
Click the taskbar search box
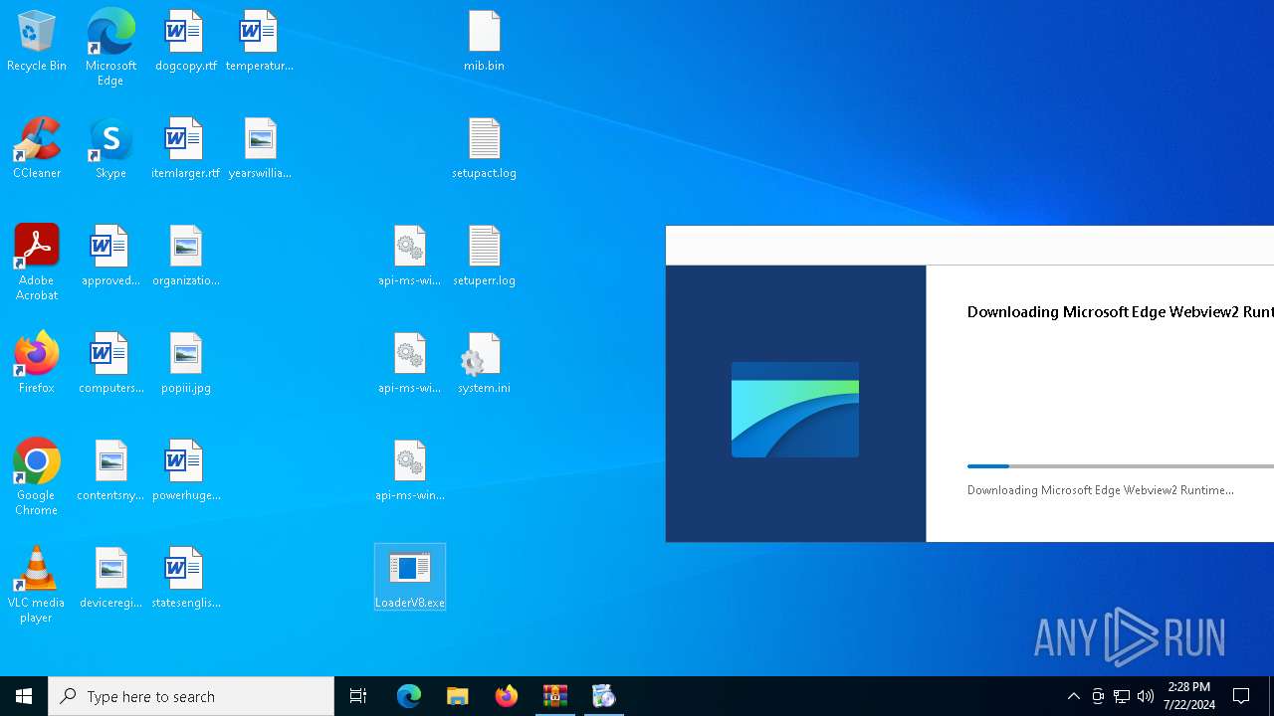191,696
